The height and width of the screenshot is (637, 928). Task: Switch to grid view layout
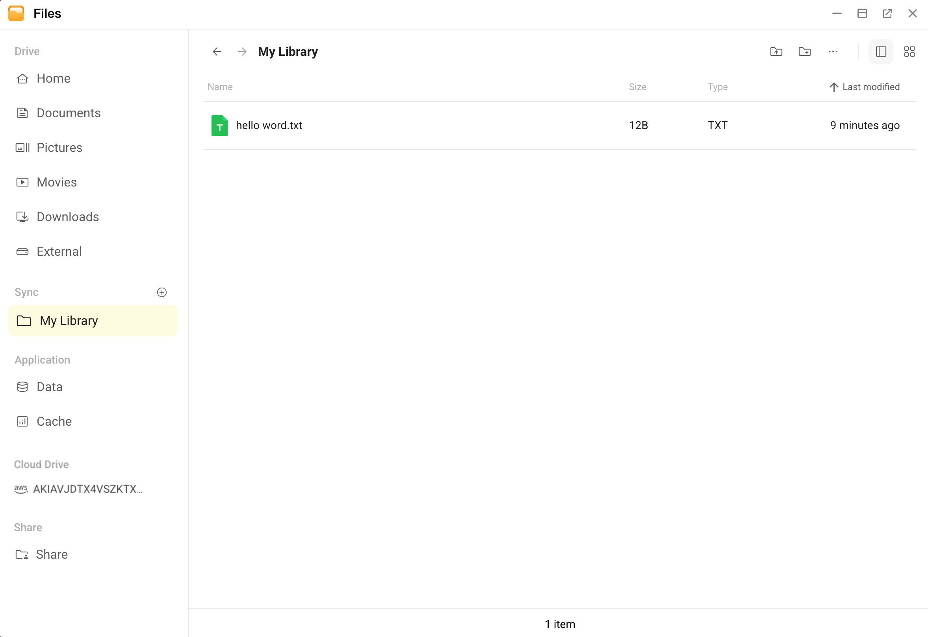coord(909,52)
